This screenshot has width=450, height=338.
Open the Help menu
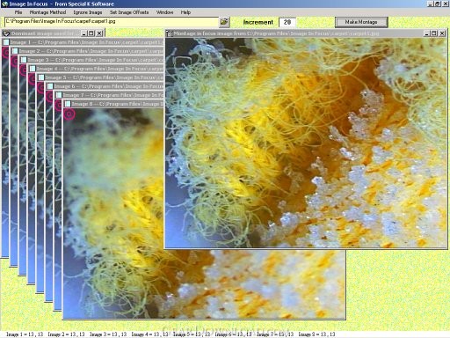pos(185,12)
